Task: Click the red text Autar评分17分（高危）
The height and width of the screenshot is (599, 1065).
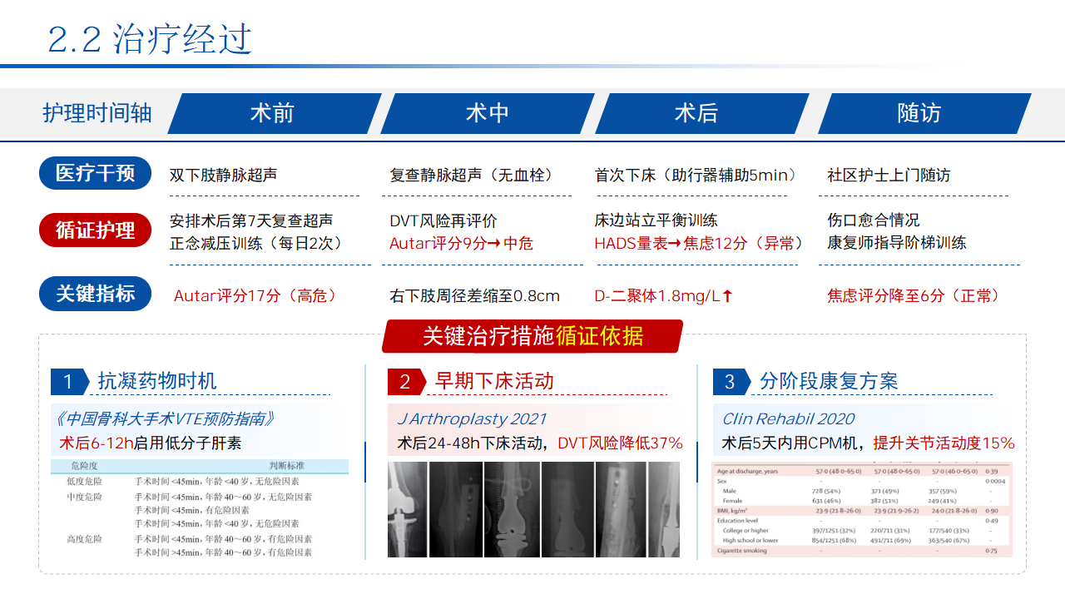Action: (255, 295)
